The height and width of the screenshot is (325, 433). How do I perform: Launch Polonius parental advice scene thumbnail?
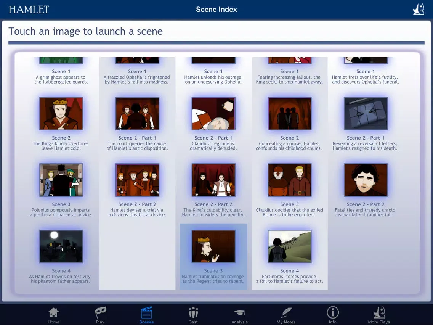pyautogui.click(x=61, y=180)
